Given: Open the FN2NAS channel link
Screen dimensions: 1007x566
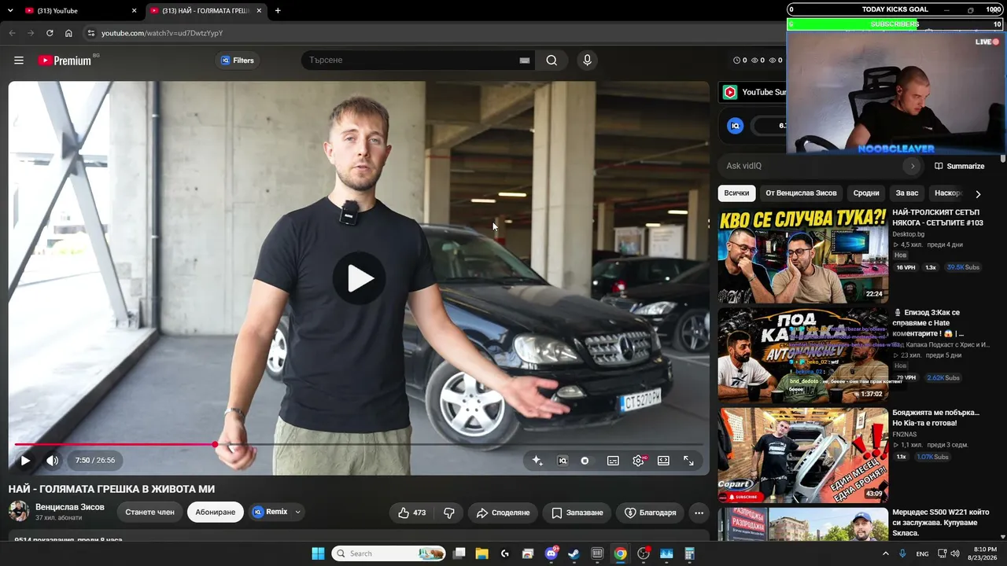Looking at the screenshot, I should click(x=906, y=434).
